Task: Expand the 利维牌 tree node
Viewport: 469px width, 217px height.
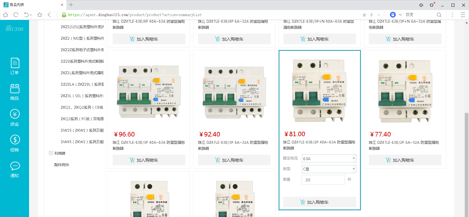Action: [x=51, y=153]
